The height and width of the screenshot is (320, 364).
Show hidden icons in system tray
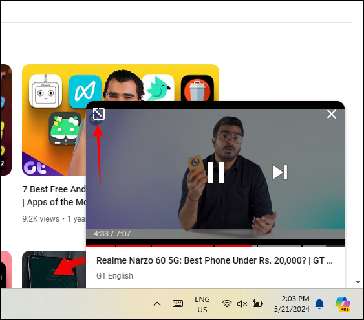(157, 304)
